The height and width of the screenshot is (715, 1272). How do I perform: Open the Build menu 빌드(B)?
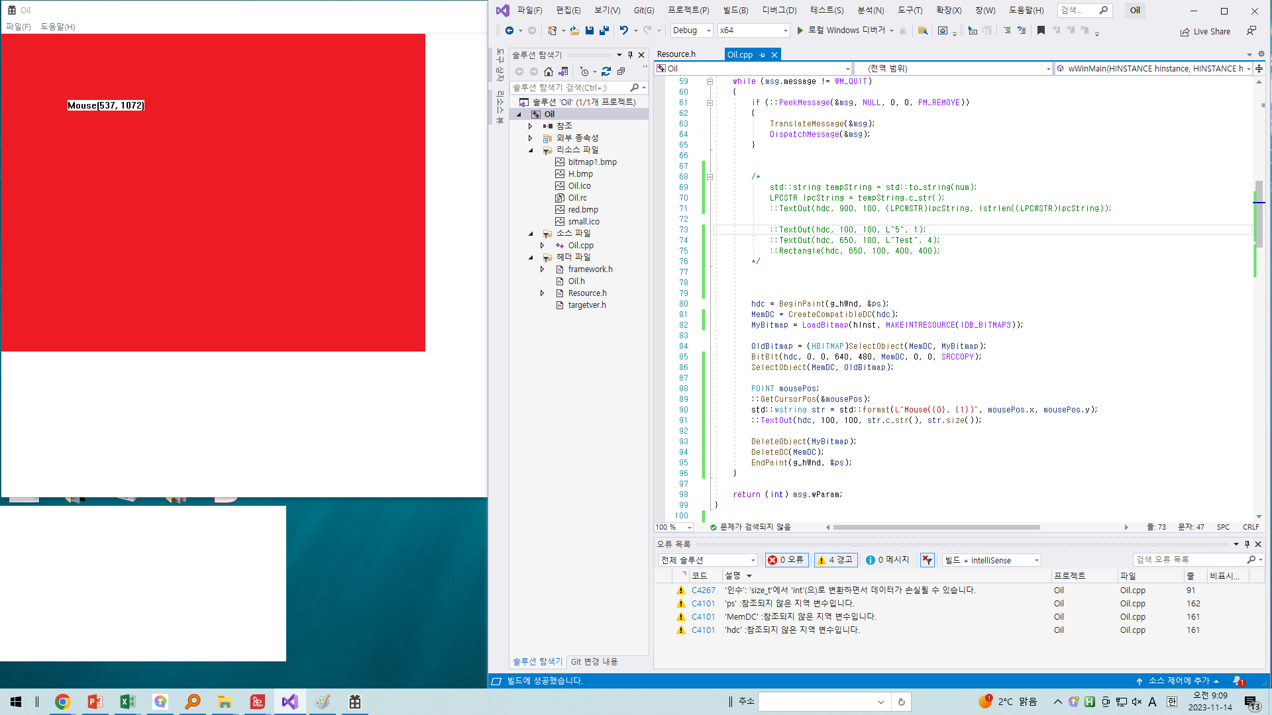pyautogui.click(x=735, y=10)
